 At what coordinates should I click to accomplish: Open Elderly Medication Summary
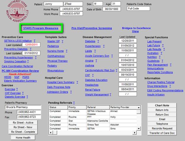[20, 81]
